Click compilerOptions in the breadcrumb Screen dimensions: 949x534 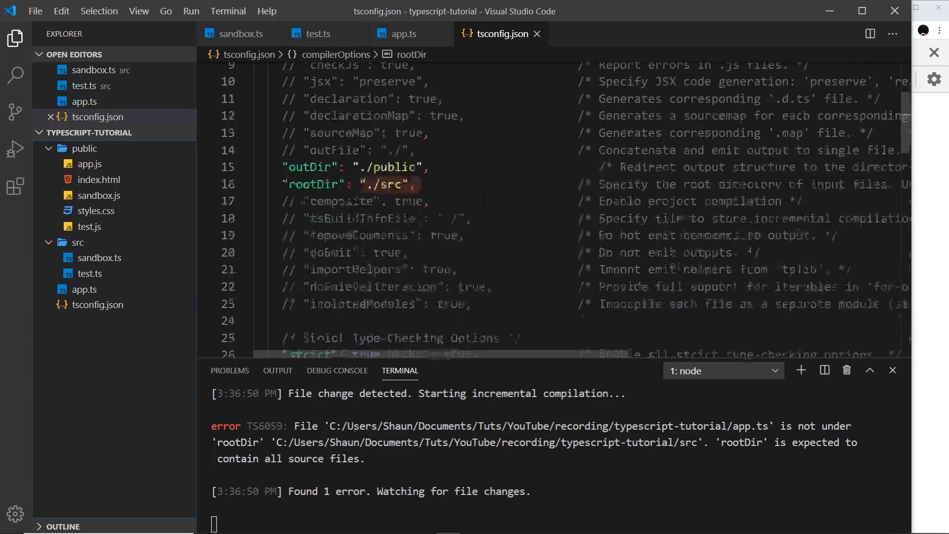336,54
